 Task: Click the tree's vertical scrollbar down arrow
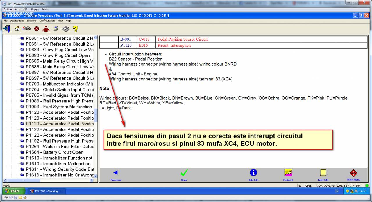pyautogui.click(x=96, y=176)
